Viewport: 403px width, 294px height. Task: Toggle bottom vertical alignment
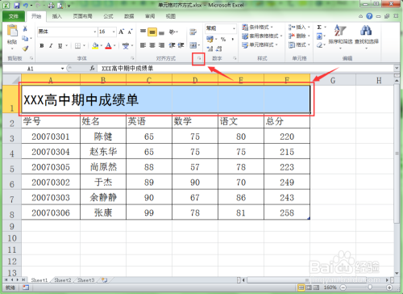point(161,32)
